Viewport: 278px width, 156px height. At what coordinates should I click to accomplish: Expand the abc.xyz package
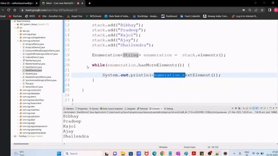coord(18,31)
